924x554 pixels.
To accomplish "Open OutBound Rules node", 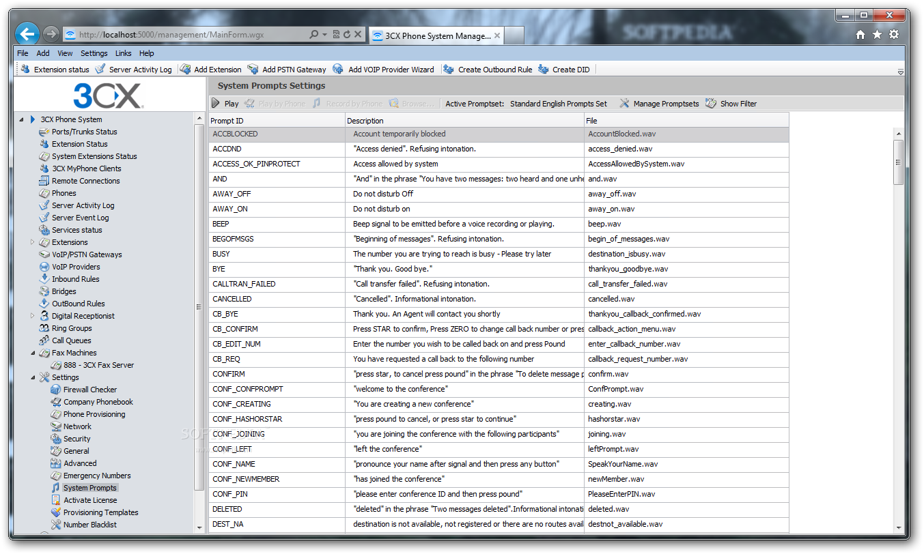I will 78,304.
